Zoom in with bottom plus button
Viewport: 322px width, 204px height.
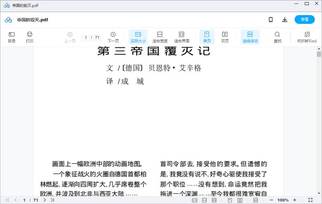[295, 200]
